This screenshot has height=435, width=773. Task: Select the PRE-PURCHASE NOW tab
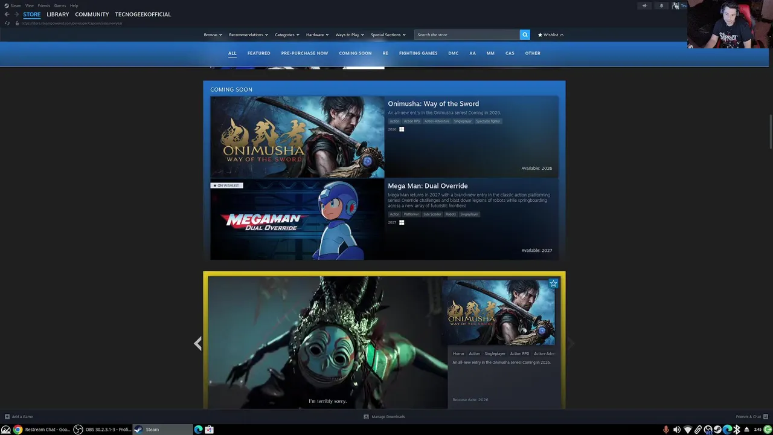coord(304,53)
